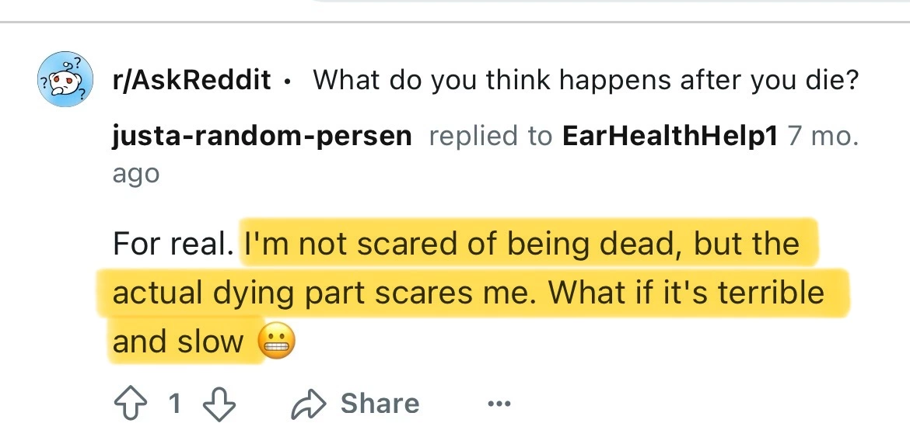Open the three-dot more options menu
The width and height of the screenshot is (910, 444).
point(499,404)
